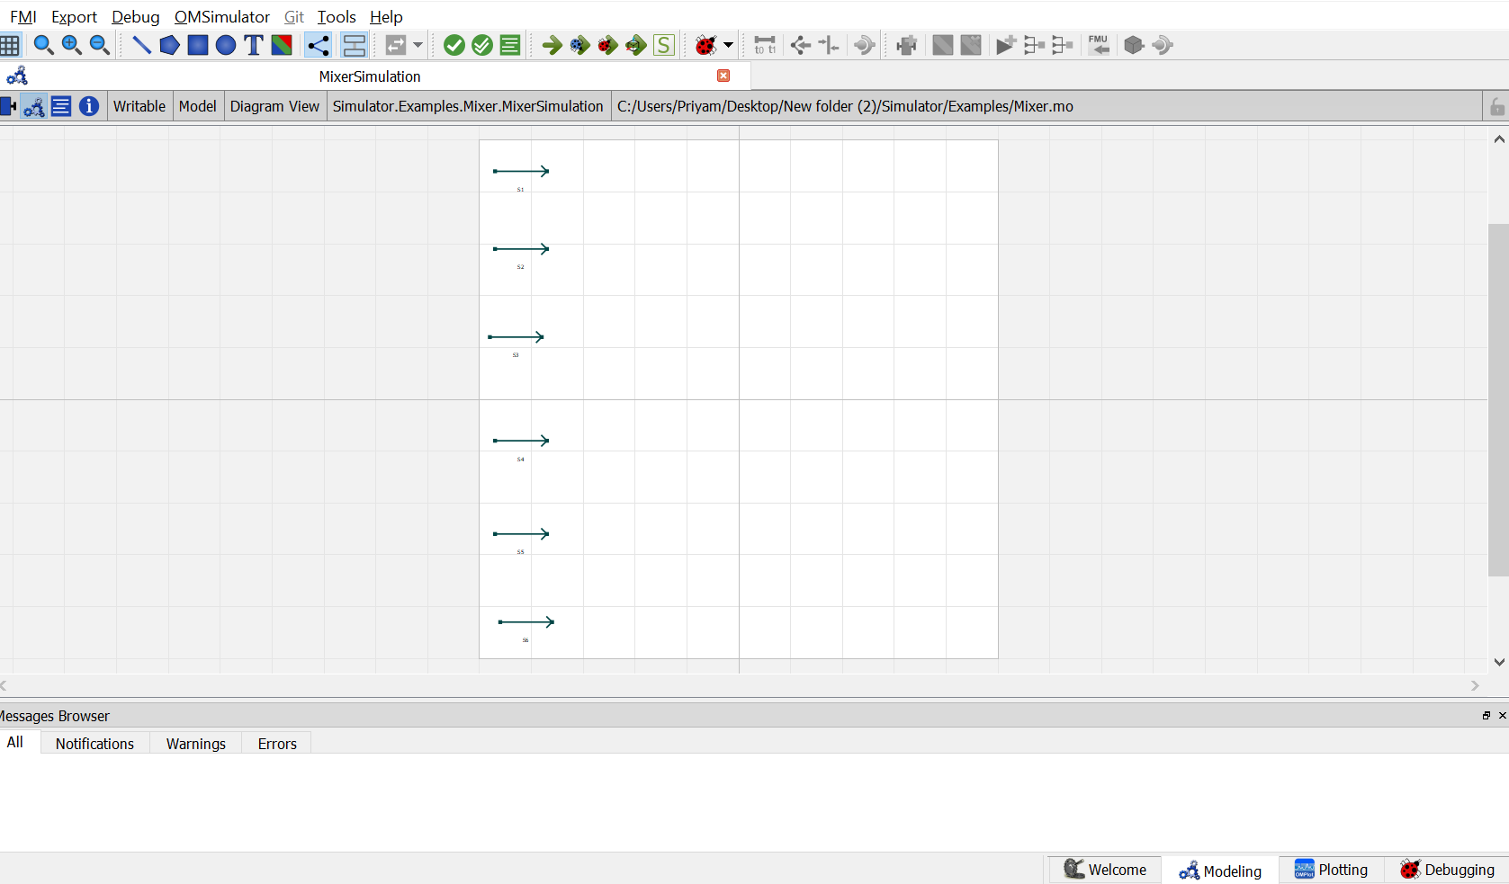Switch to Text View button
This screenshot has height=884, width=1509.
(x=61, y=106)
